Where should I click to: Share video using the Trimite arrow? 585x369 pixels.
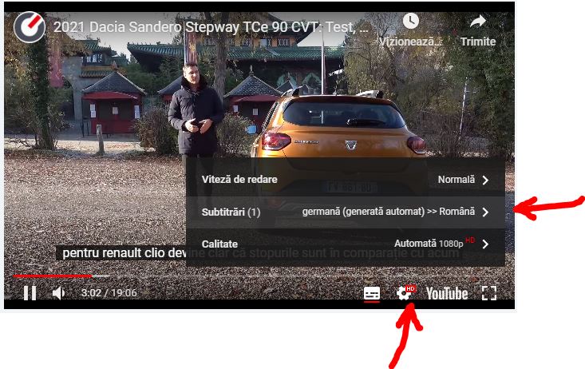[x=478, y=22]
